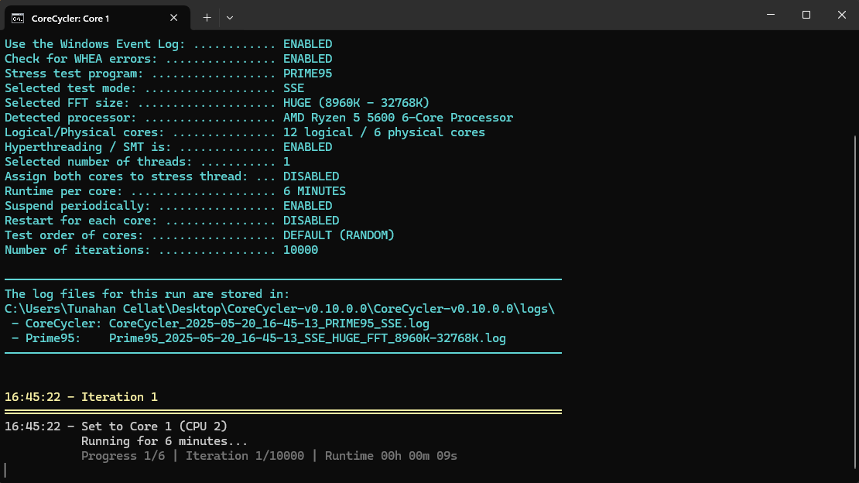Click 'Hyperthreading / SMT is' label
This screenshot has height=483, width=859.
pos(87,147)
